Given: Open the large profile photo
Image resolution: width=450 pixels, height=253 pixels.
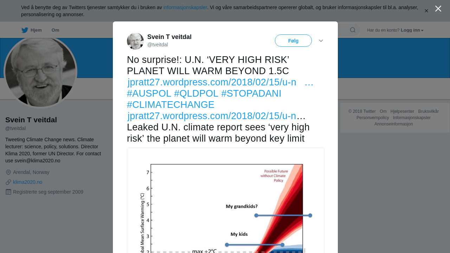Looking at the screenshot, I should click(x=40, y=72).
